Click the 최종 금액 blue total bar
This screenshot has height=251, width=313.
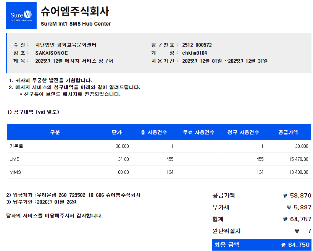261,245
